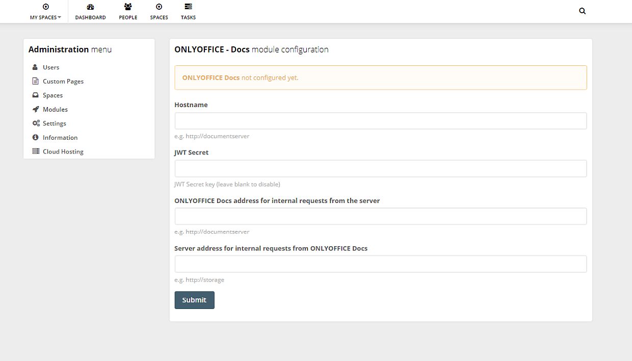
Task: Select the Tasks icon in the top bar
Action: click(188, 8)
